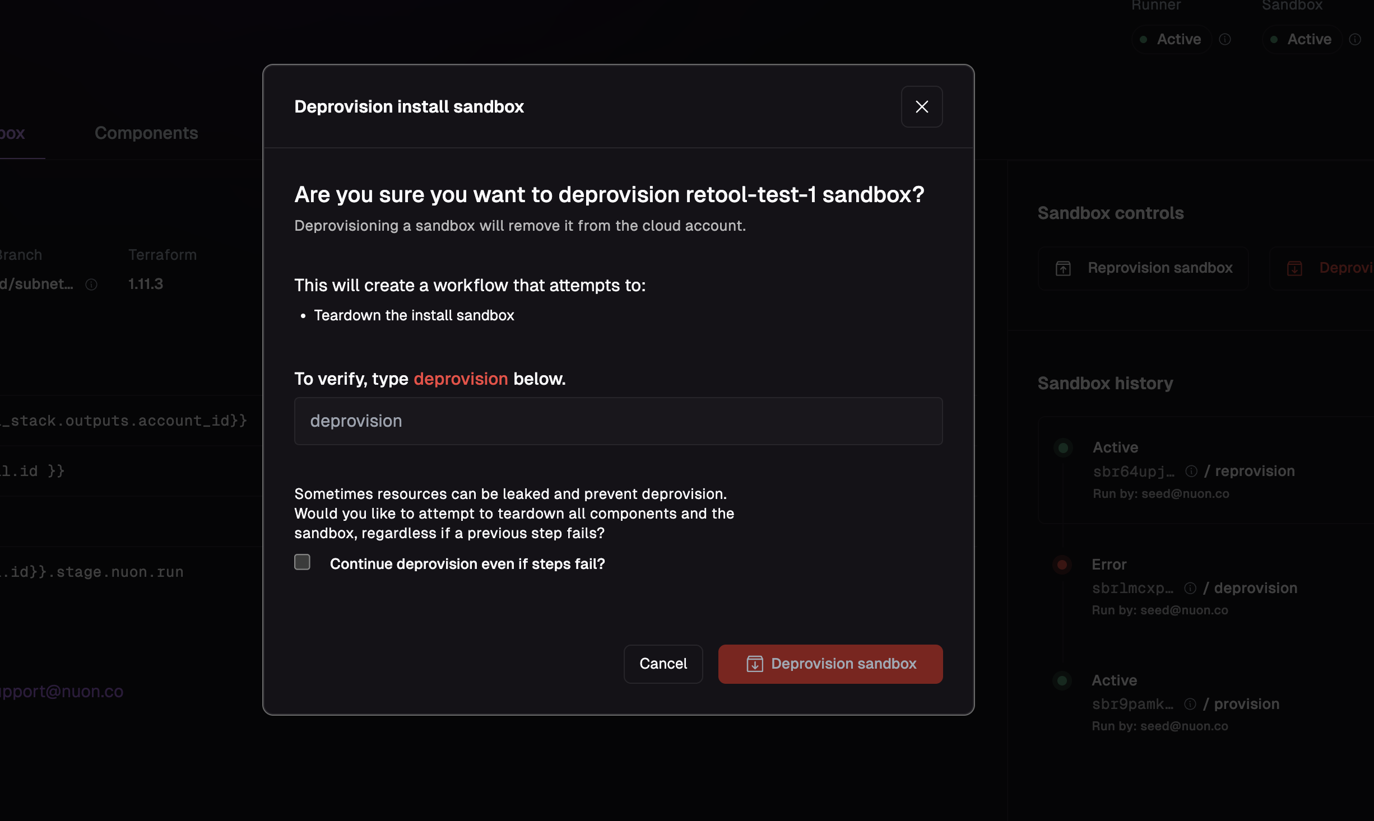This screenshot has width=1374, height=821.
Task: Check Continue deprovision even if steps fail
Action: [302, 562]
